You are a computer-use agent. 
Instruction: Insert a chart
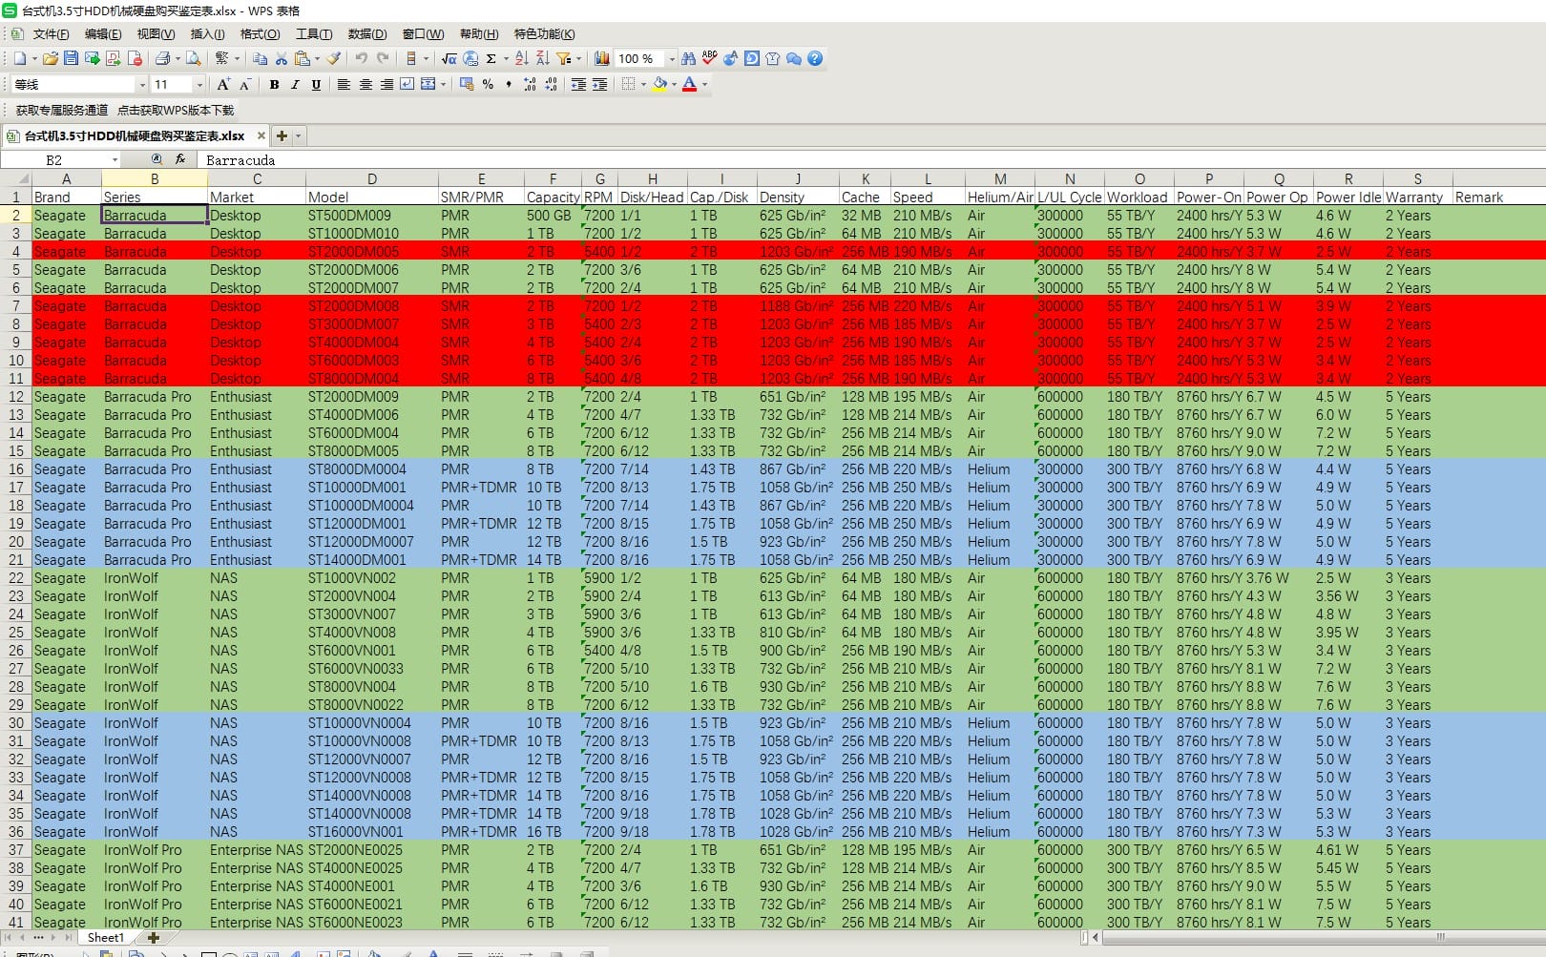tap(601, 58)
